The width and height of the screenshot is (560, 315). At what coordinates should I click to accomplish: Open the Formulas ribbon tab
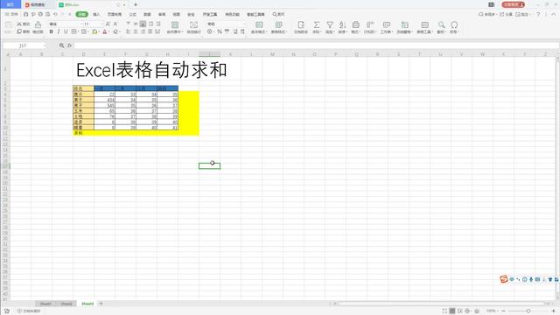[132, 14]
